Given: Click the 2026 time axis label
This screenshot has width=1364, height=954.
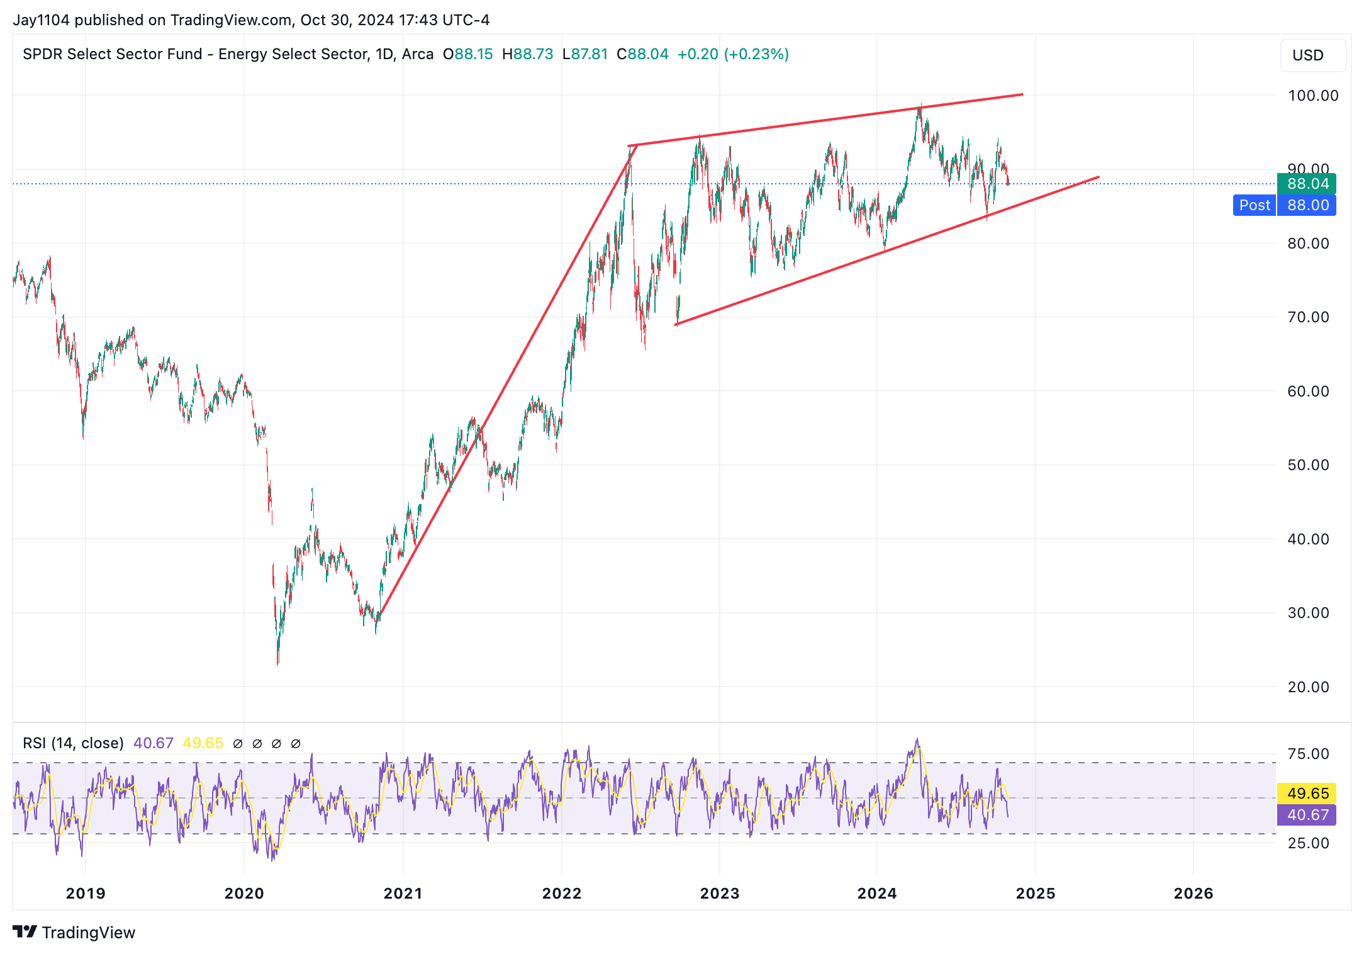Looking at the screenshot, I should tap(1193, 894).
